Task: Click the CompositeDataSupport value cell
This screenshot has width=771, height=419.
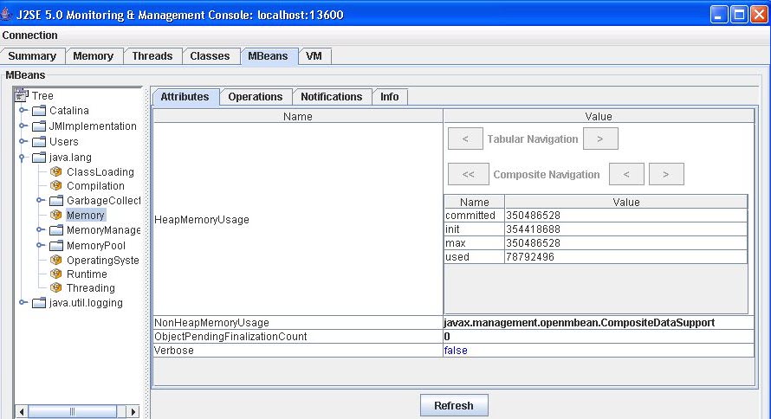Action: 599,323
